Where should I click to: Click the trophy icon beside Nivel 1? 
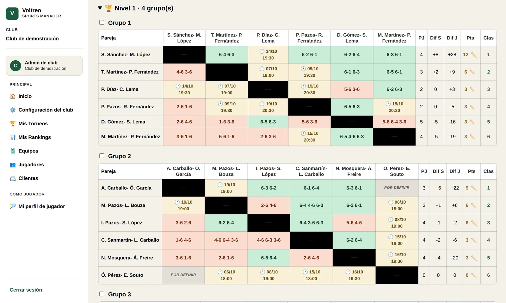pos(108,8)
